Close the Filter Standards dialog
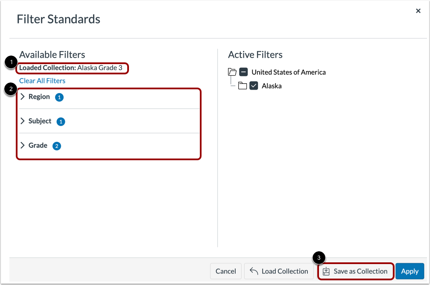The image size is (430, 285). 418,11
